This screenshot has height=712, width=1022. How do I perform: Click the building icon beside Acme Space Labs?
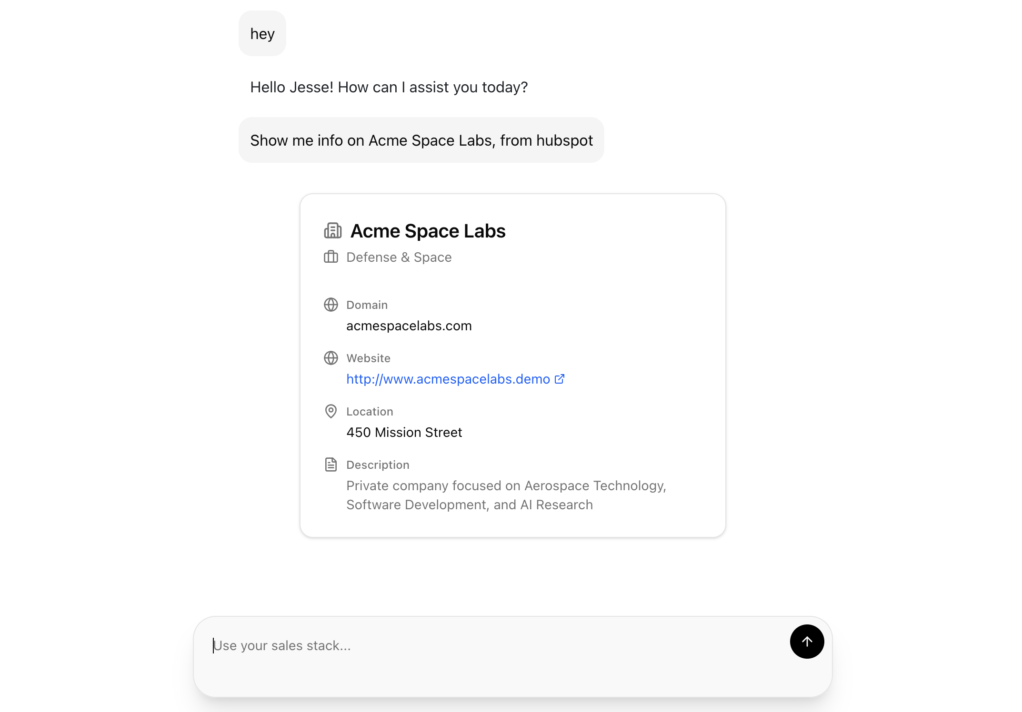pos(333,231)
